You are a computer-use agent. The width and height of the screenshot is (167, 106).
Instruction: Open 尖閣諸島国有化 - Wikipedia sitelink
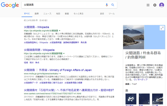[36, 43]
